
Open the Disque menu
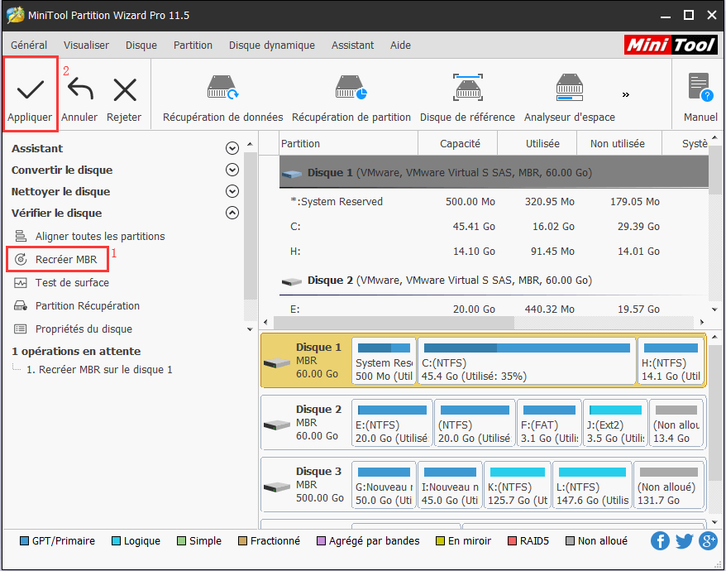(x=141, y=45)
